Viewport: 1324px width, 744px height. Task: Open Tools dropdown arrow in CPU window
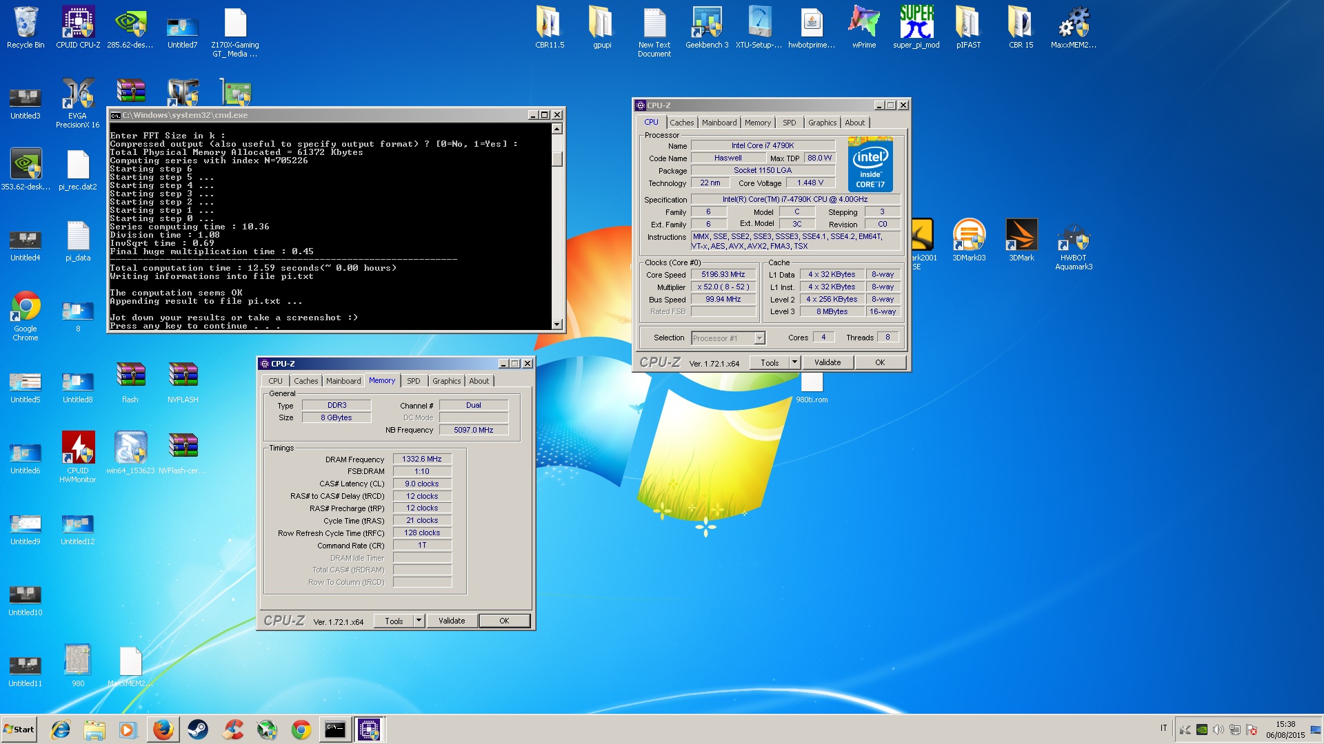pos(794,362)
